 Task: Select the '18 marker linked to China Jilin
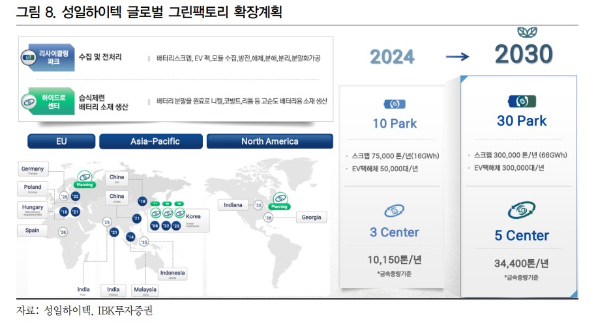pyautogui.click(x=142, y=201)
